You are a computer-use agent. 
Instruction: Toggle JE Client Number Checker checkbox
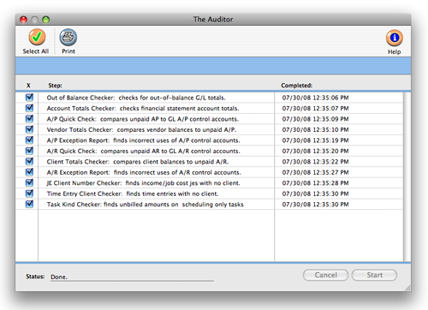29,182
